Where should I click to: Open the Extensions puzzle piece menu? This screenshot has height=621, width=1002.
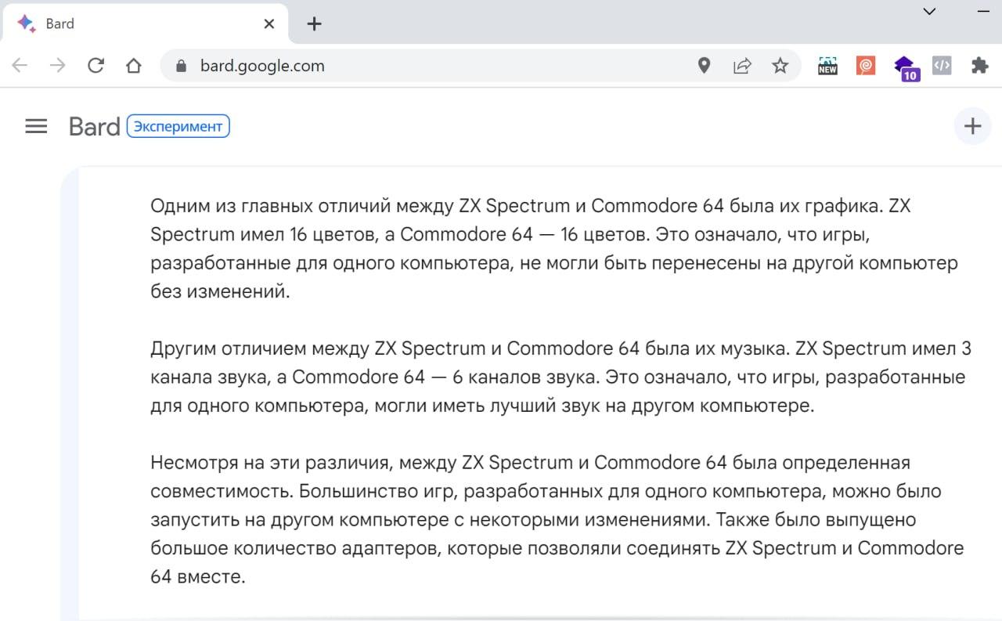pyautogui.click(x=979, y=66)
